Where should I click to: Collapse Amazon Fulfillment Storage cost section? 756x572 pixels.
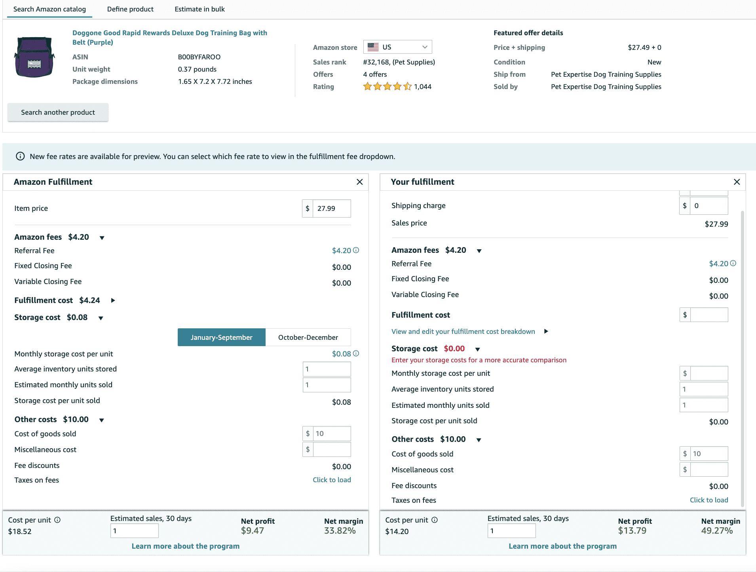[x=101, y=318]
